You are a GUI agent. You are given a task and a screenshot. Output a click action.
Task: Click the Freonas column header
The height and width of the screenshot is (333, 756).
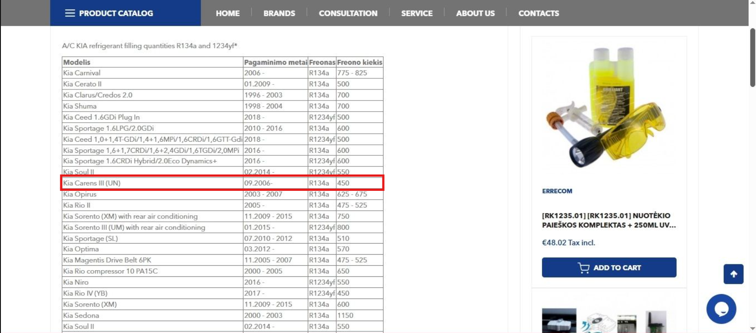322,62
